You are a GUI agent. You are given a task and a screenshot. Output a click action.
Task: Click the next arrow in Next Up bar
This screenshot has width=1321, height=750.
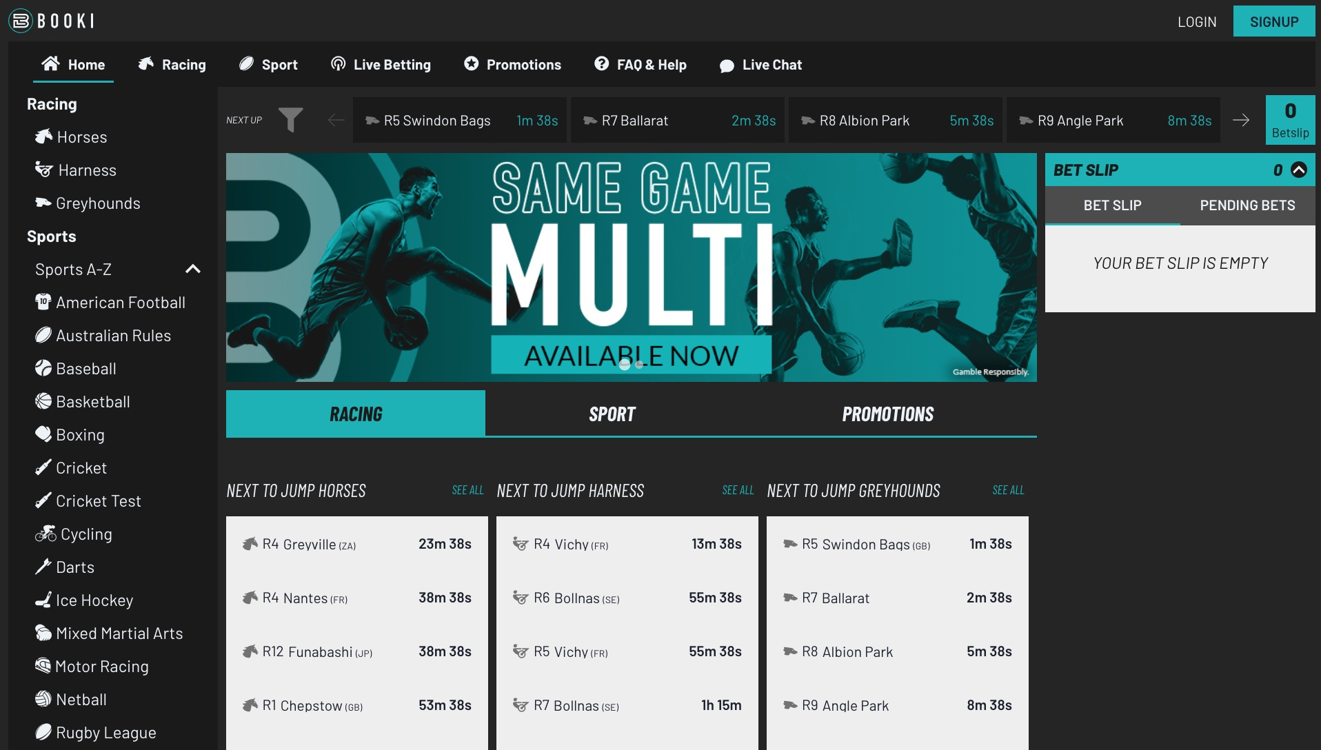1241,120
